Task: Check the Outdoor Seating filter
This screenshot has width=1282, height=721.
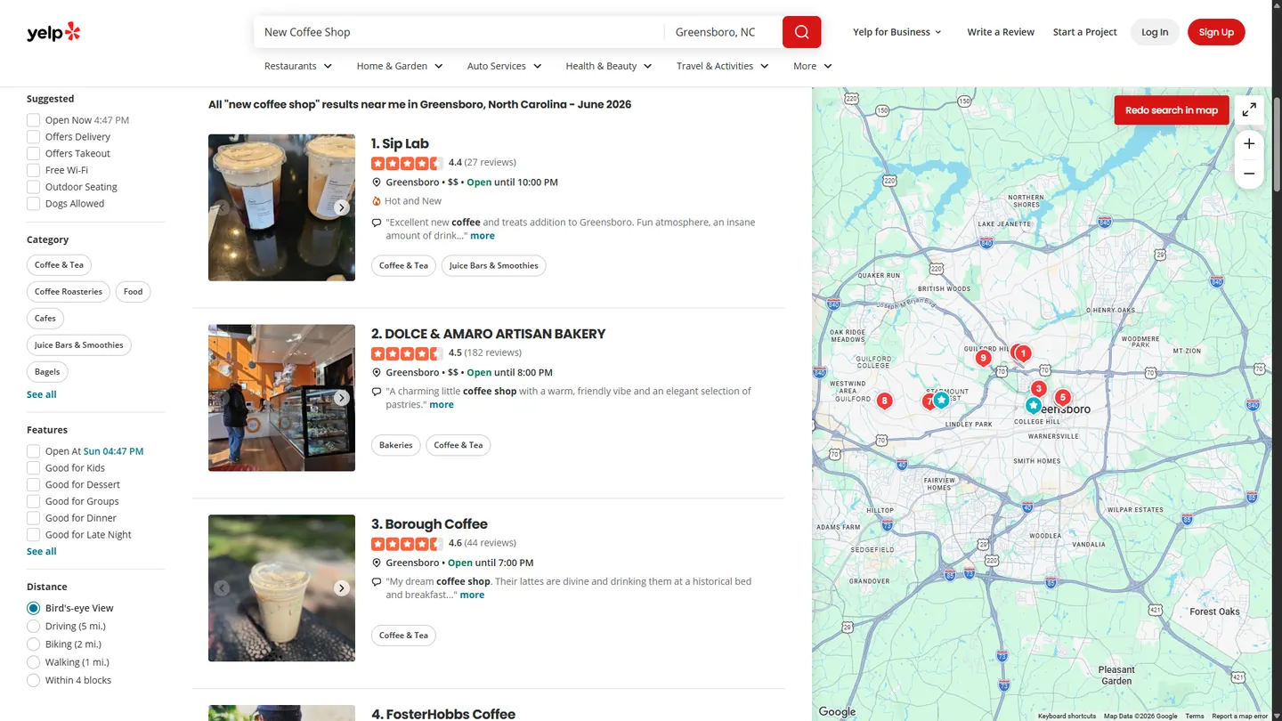Action: click(x=33, y=187)
